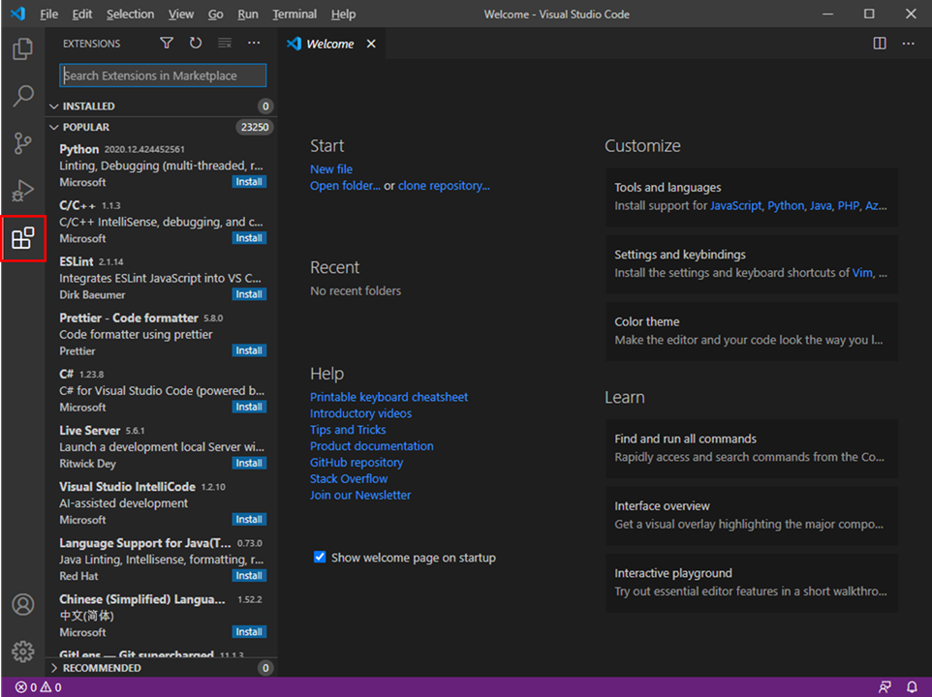This screenshot has height=697, width=932.
Task: Open the Manage gear icon
Action: pos(22,652)
